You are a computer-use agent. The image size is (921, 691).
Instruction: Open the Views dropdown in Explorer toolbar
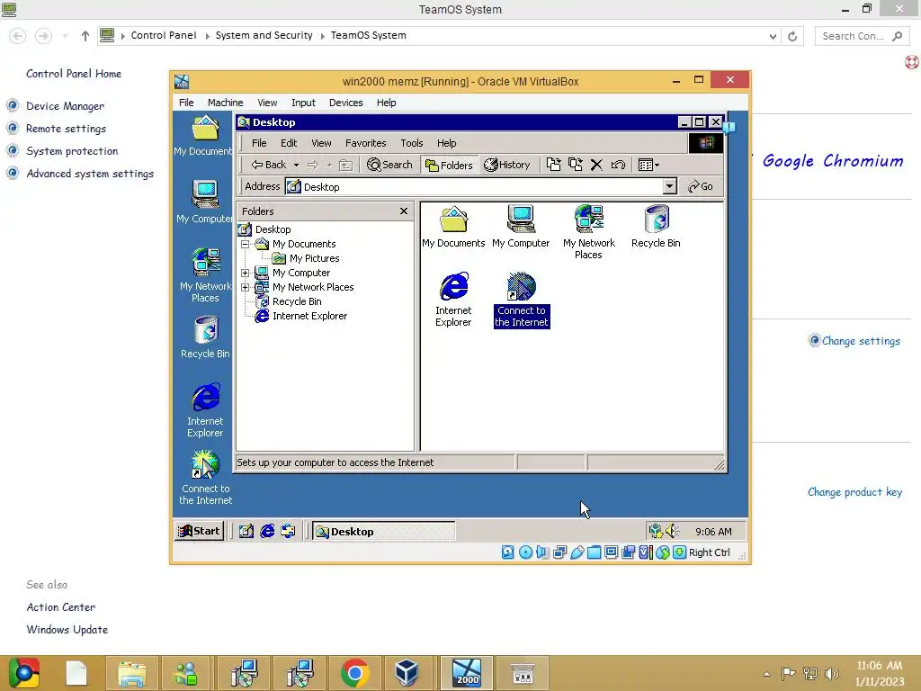(x=648, y=166)
